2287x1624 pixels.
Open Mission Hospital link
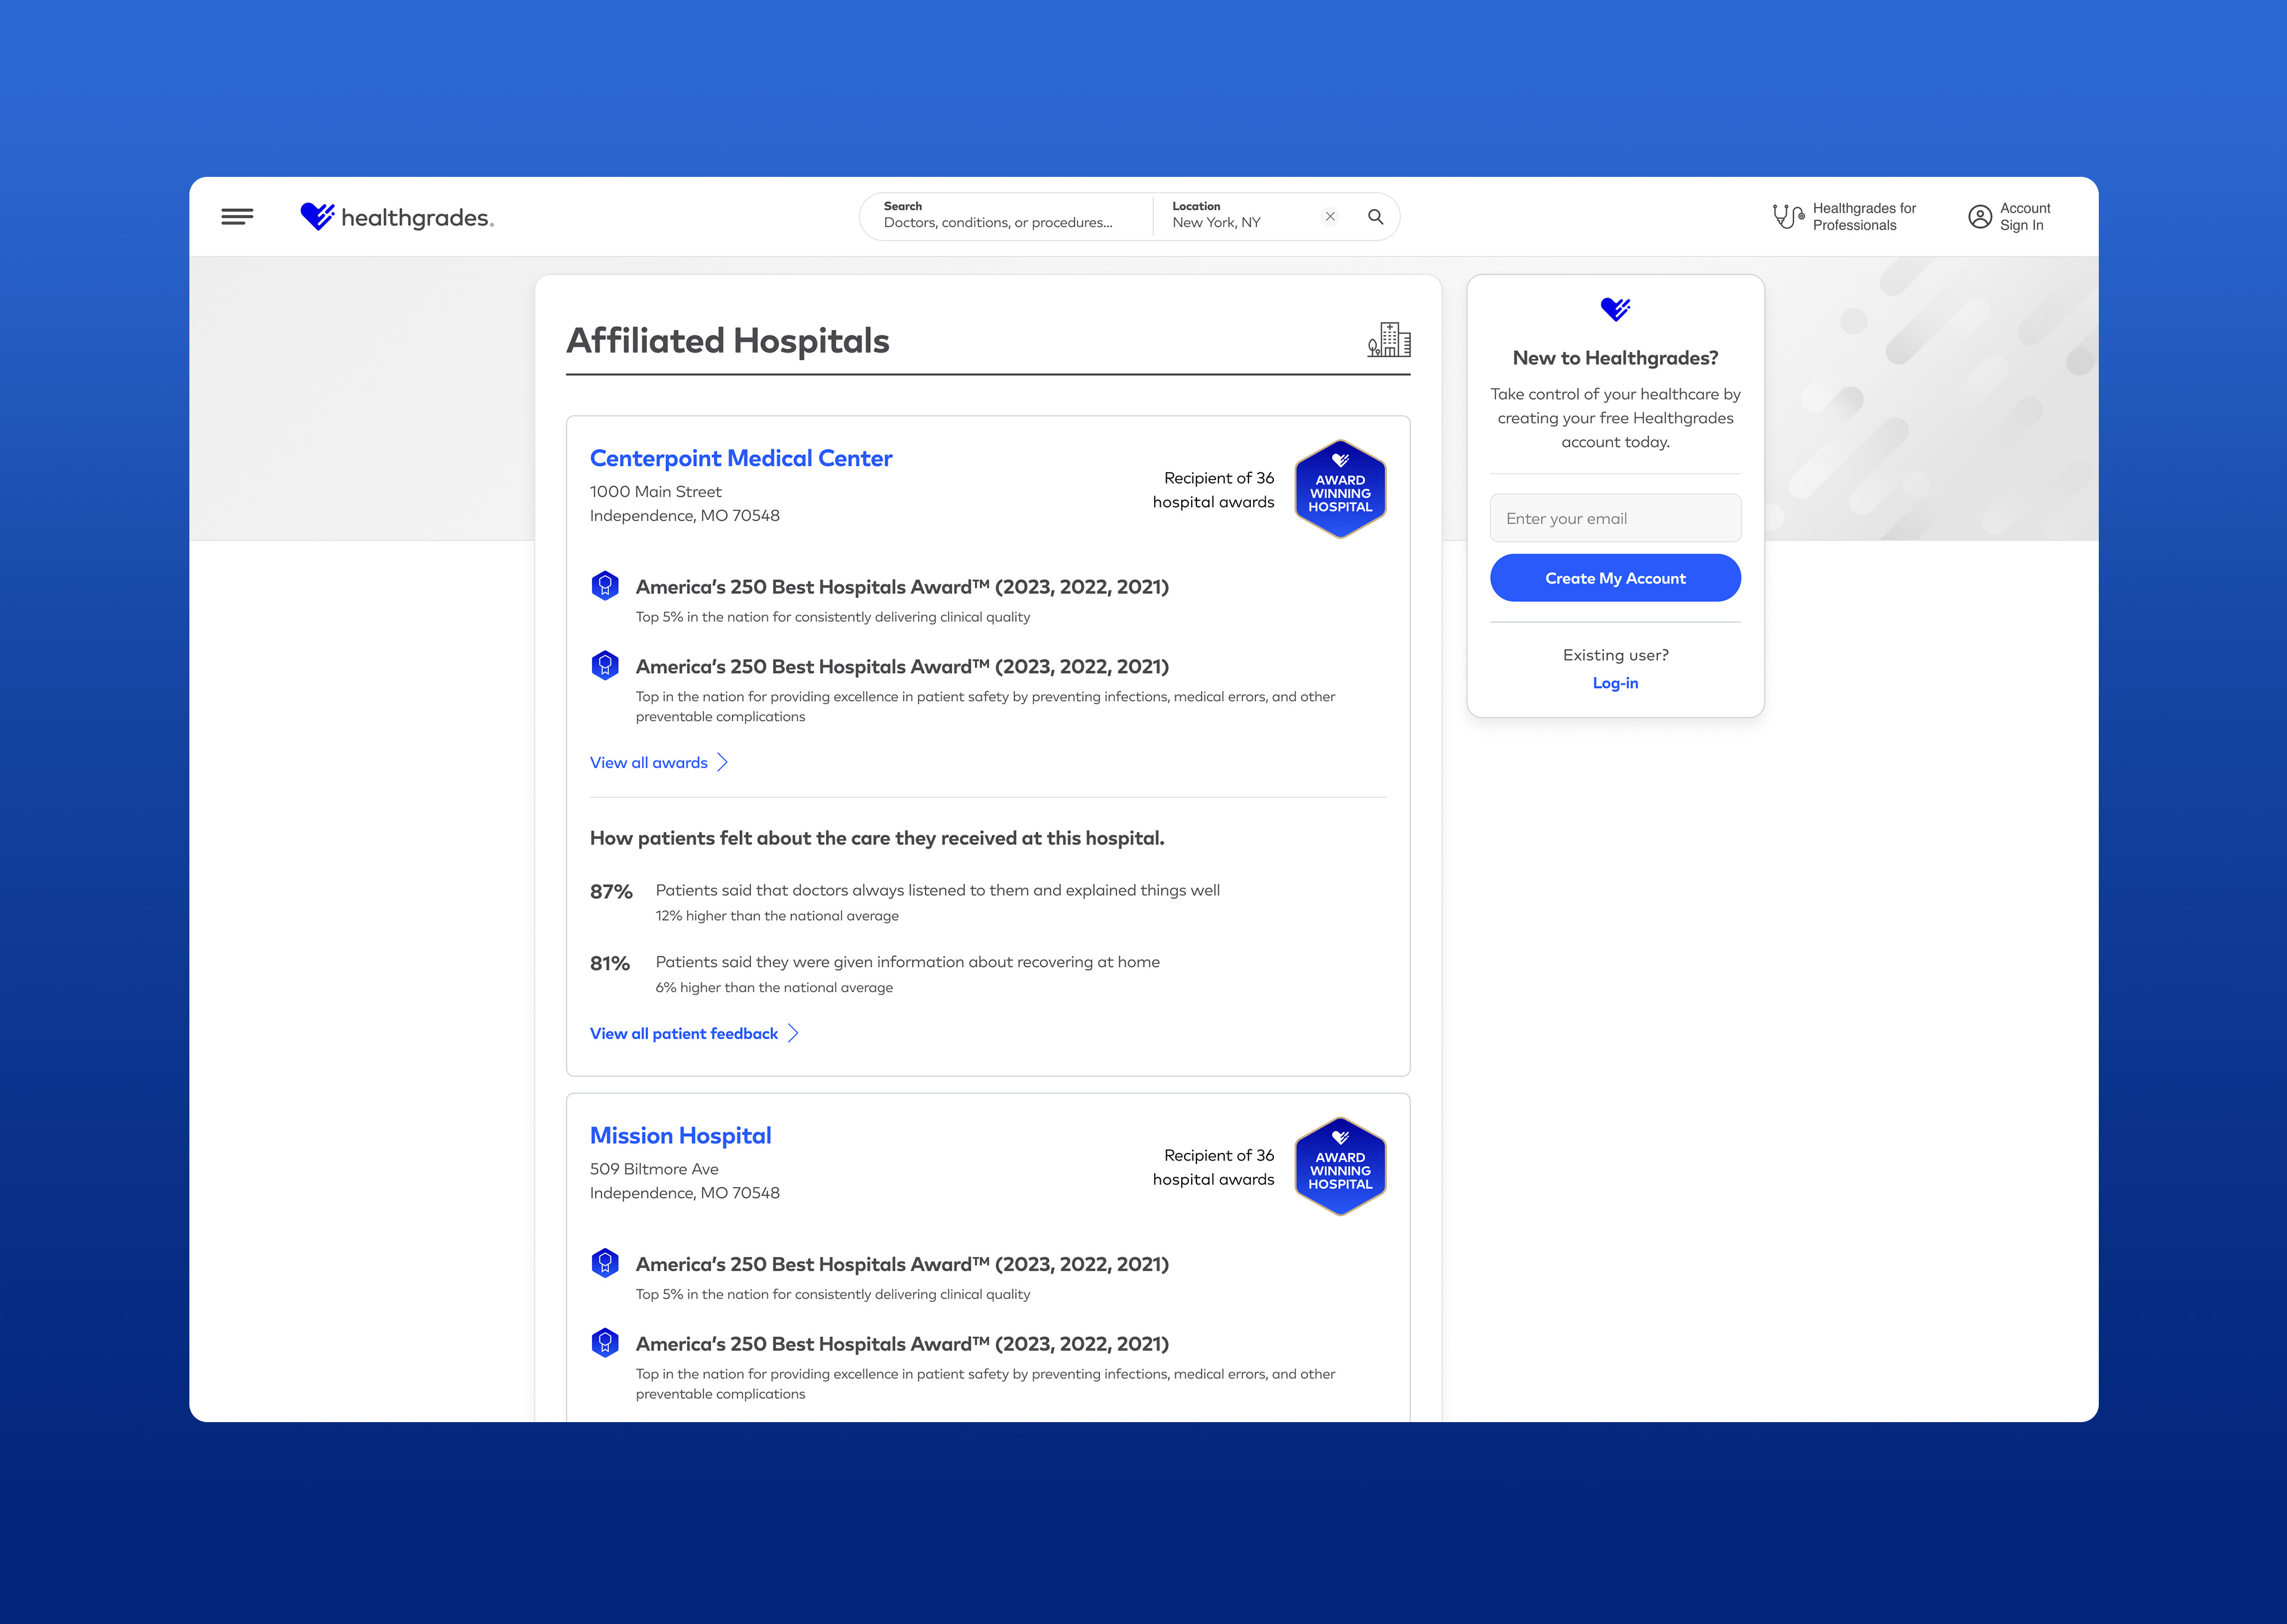pos(681,1136)
